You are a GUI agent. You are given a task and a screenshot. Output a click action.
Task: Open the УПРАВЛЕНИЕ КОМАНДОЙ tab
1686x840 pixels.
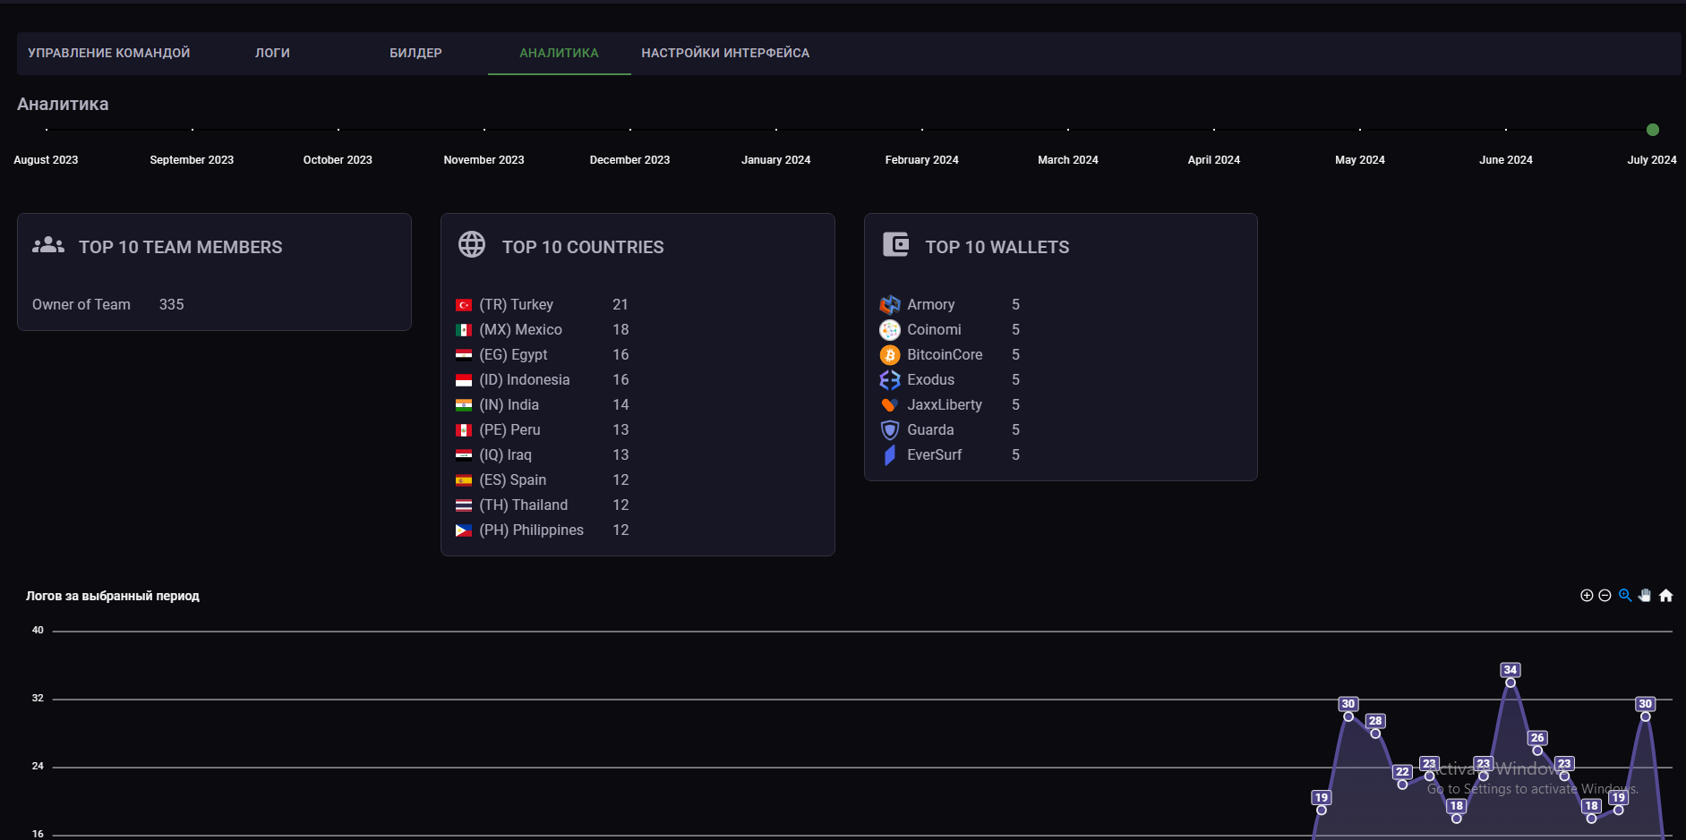[x=109, y=53]
